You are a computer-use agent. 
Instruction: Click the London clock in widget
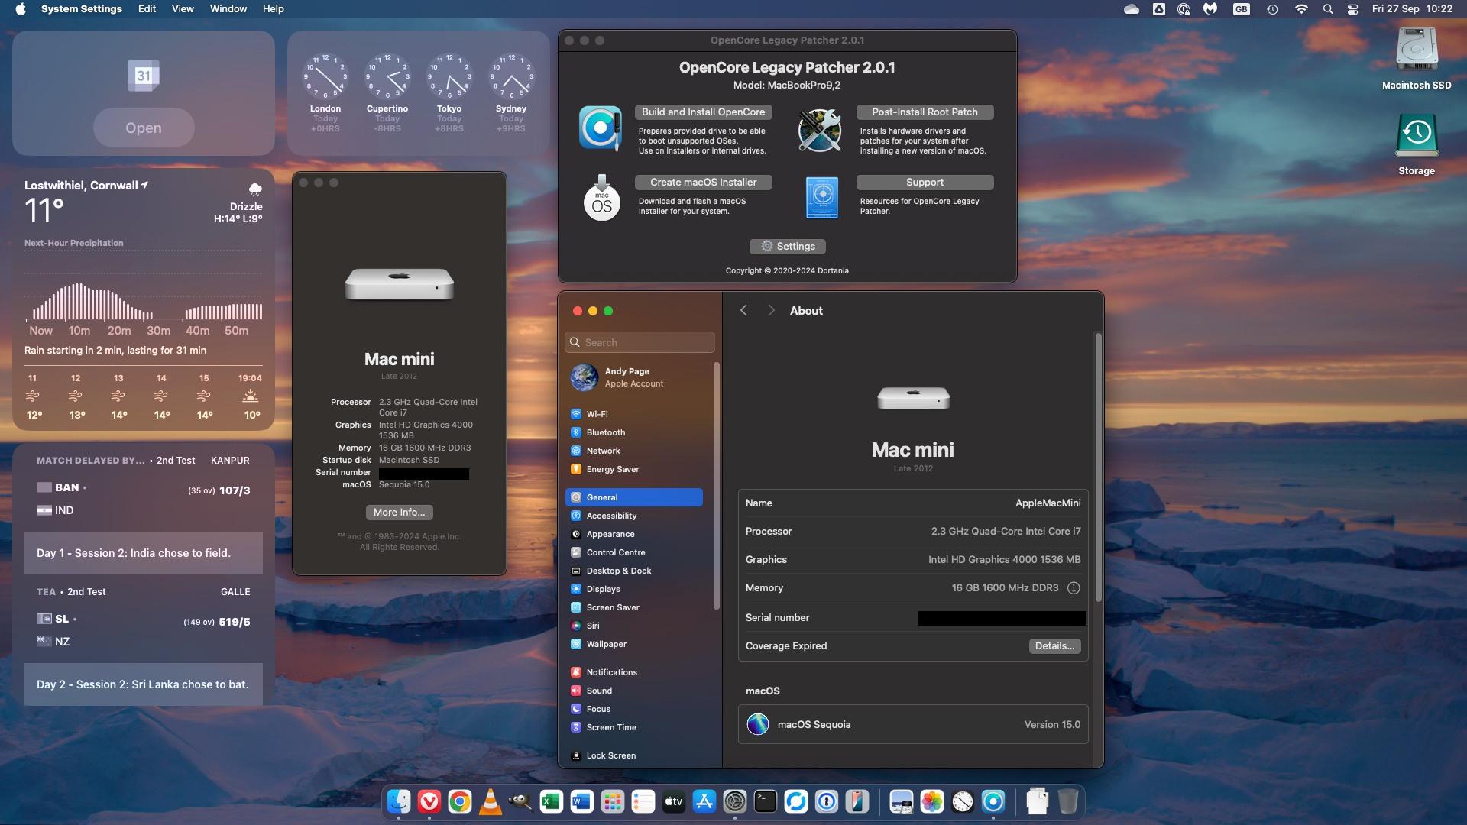pyautogui.click(x=325, y=76)
